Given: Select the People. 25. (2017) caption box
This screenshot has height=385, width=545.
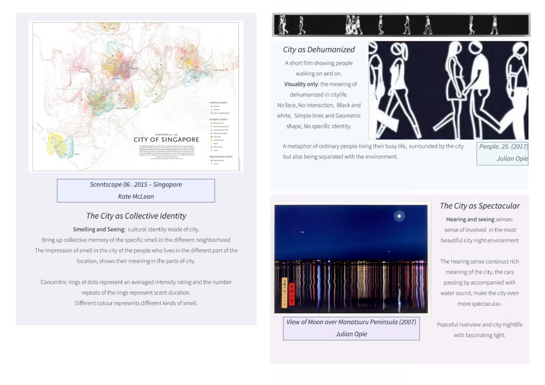Looking at the screenshot, I should [x=502, y=153].
